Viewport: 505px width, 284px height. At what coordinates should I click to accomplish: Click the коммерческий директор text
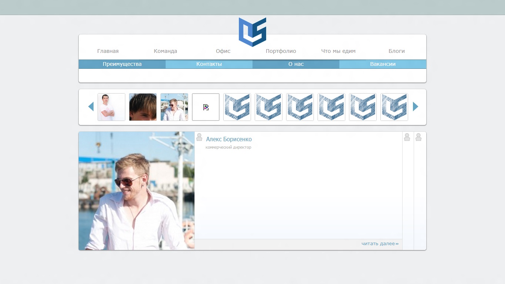click(228, 148)
